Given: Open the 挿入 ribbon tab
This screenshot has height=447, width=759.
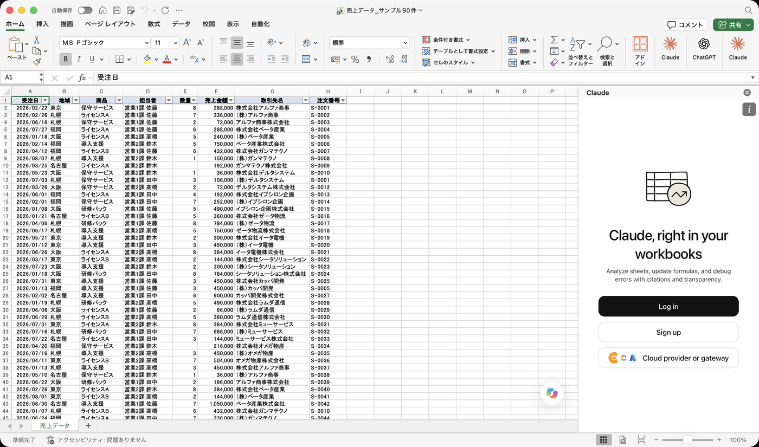Looking at the screenshot, I should [42, 24].
